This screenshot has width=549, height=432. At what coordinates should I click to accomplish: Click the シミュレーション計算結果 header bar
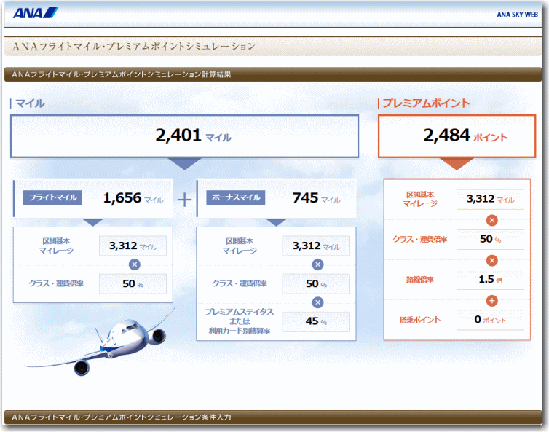[273, 74]
